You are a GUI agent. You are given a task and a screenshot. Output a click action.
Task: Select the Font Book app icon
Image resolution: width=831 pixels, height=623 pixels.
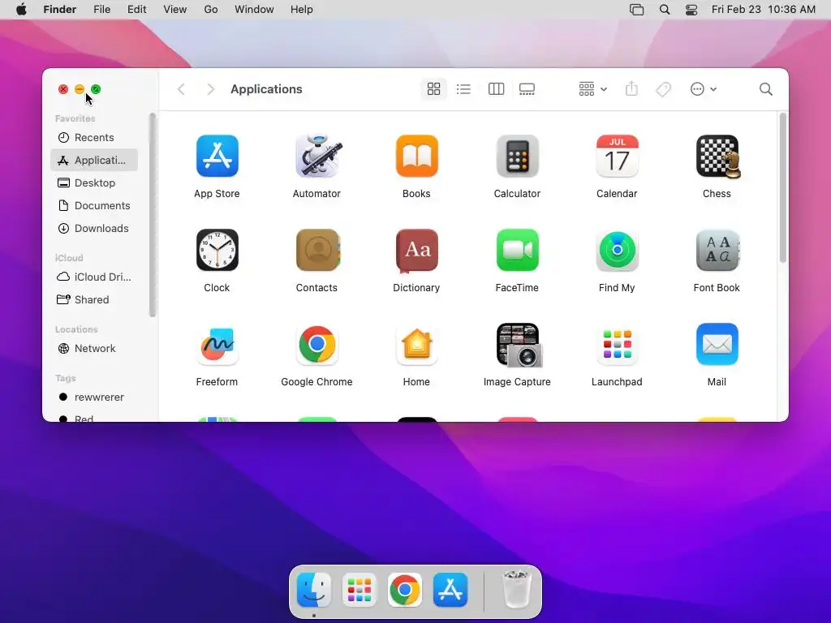[x=717, y=250]
